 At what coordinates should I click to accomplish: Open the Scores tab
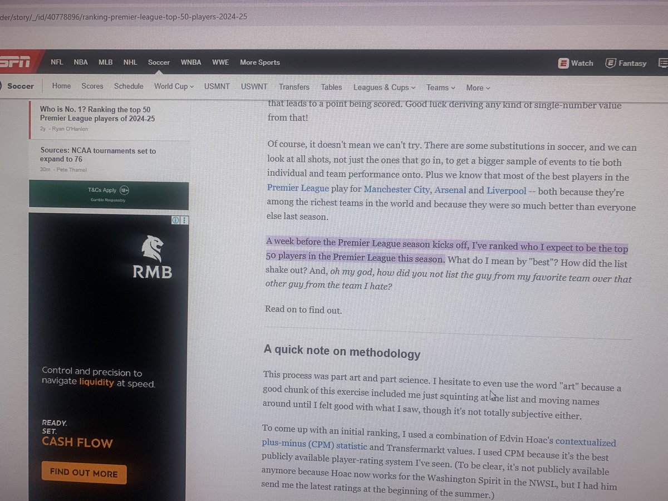tap(92, 86)
